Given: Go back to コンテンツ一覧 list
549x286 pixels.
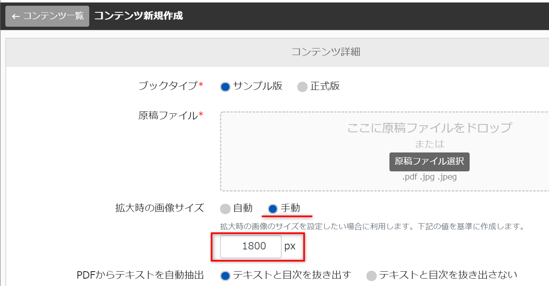Looking at the screenshot, I should click(x=47, y=16).
